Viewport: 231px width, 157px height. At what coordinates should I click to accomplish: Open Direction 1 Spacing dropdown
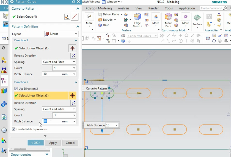click(x=59, y=62)
